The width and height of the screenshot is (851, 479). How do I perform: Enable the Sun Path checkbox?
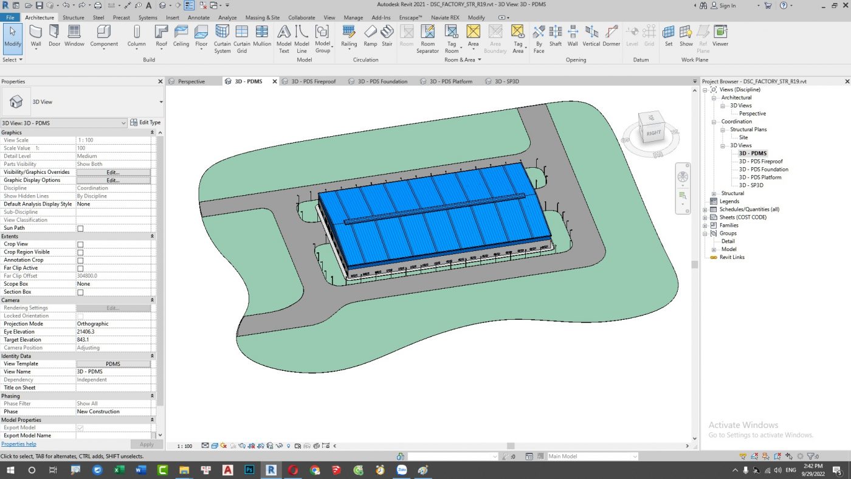(80, 229)
